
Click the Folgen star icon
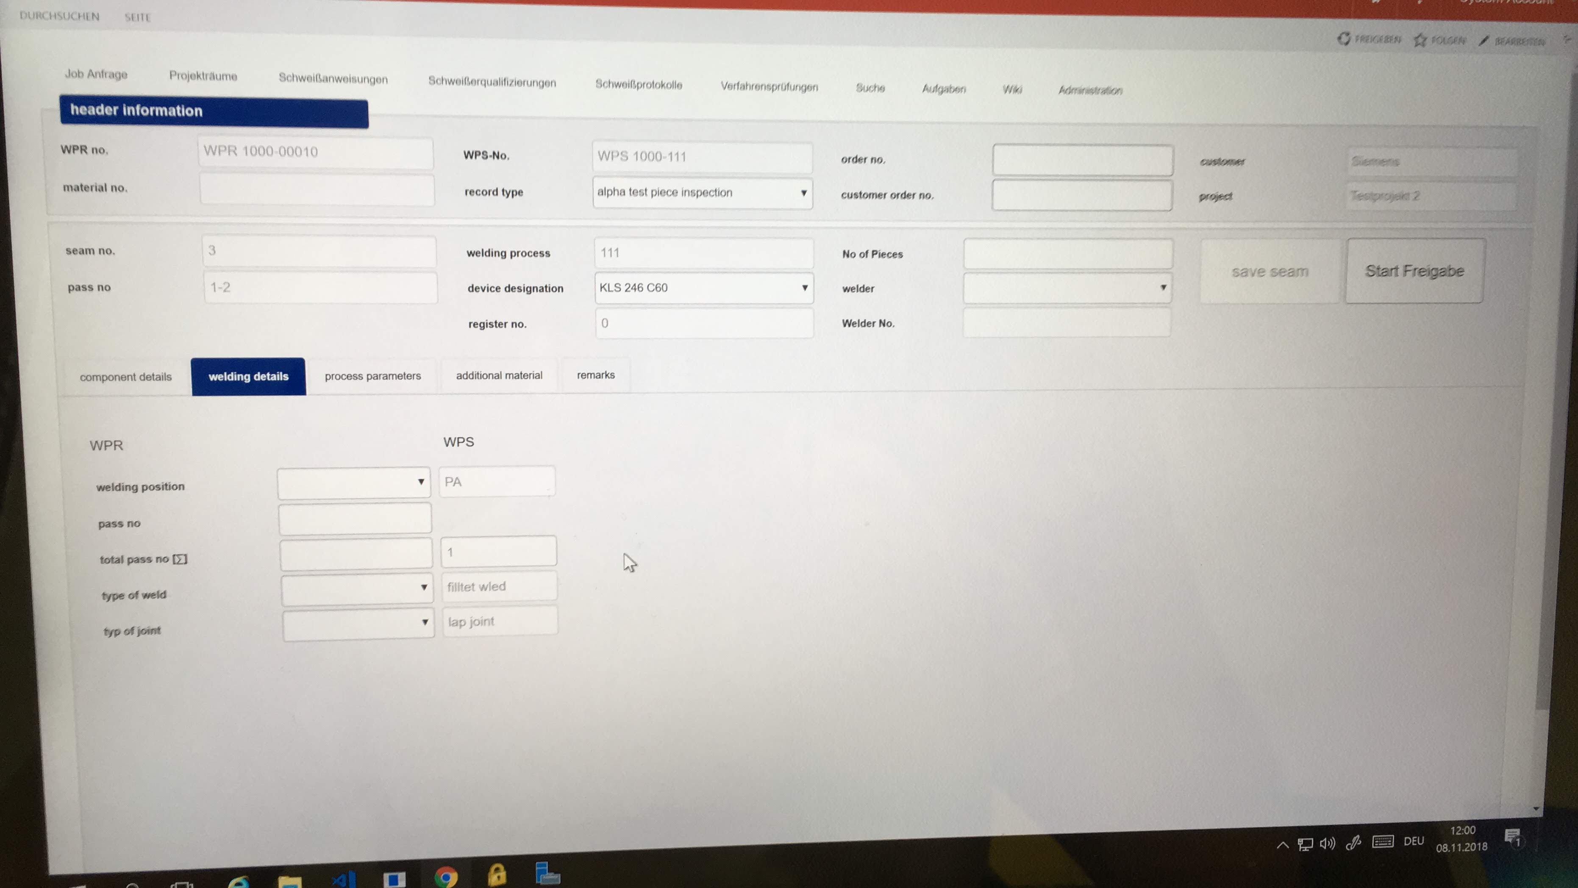tap(1420, 40)
